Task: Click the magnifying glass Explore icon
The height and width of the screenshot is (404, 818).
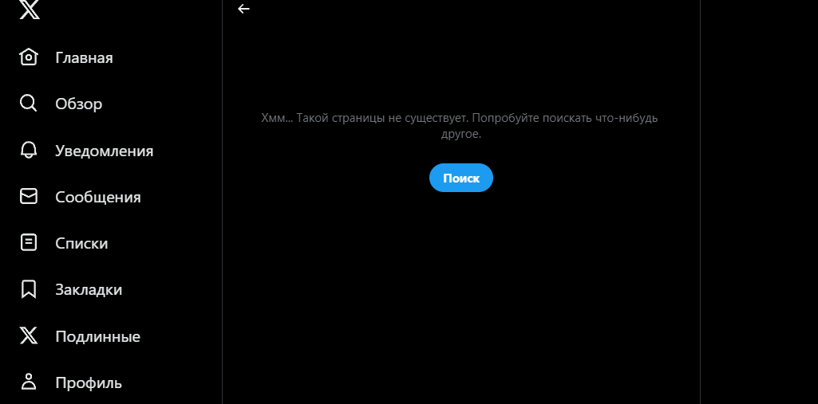Action: click(28, 103)
